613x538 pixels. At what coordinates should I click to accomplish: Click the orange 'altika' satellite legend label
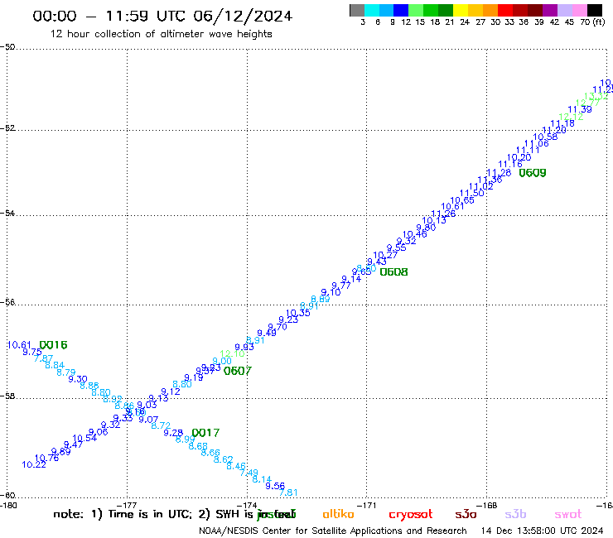coord(338,514)
